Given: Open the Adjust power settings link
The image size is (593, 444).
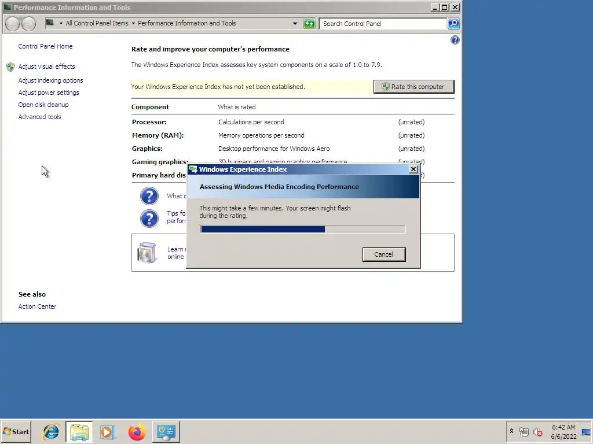Looking at the screenshot, I should tap(49, 92).
